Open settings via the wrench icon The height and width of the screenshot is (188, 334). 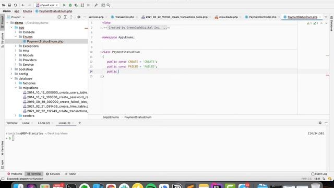click(x=96, y=5)
